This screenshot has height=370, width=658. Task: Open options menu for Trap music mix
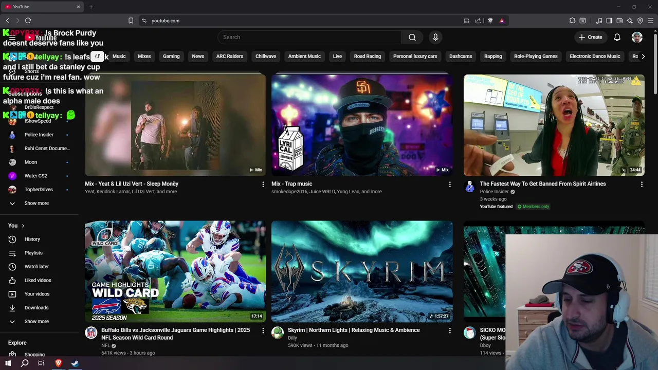click(x=449, y=184)
